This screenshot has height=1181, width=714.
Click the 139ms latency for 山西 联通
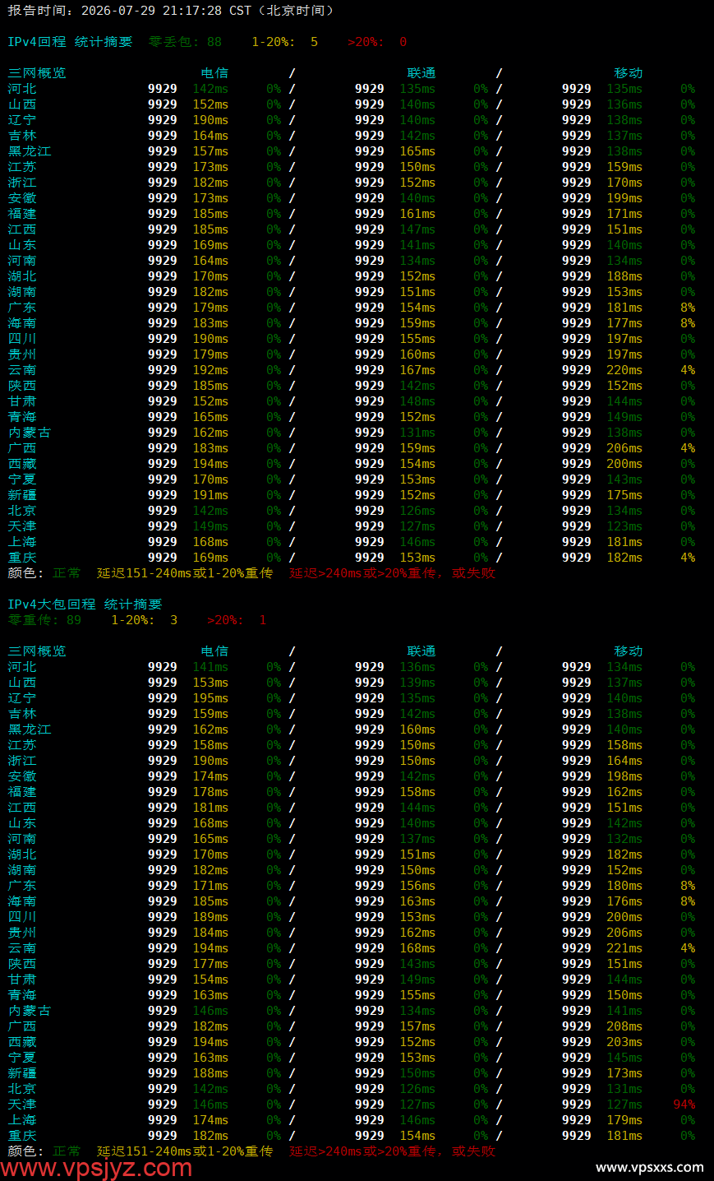417,683
